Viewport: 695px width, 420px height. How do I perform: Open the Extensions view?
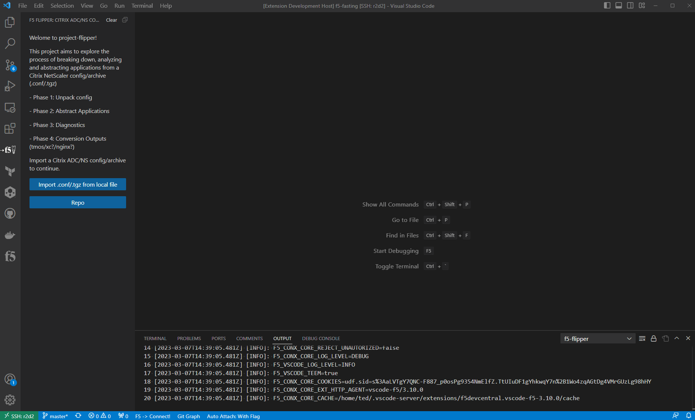pos(10,128)
